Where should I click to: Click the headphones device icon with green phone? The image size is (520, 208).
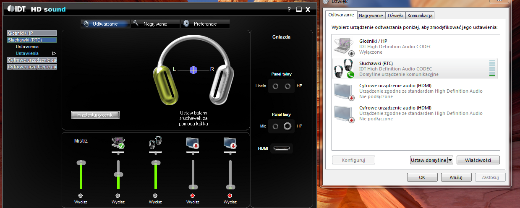point(345,68)
